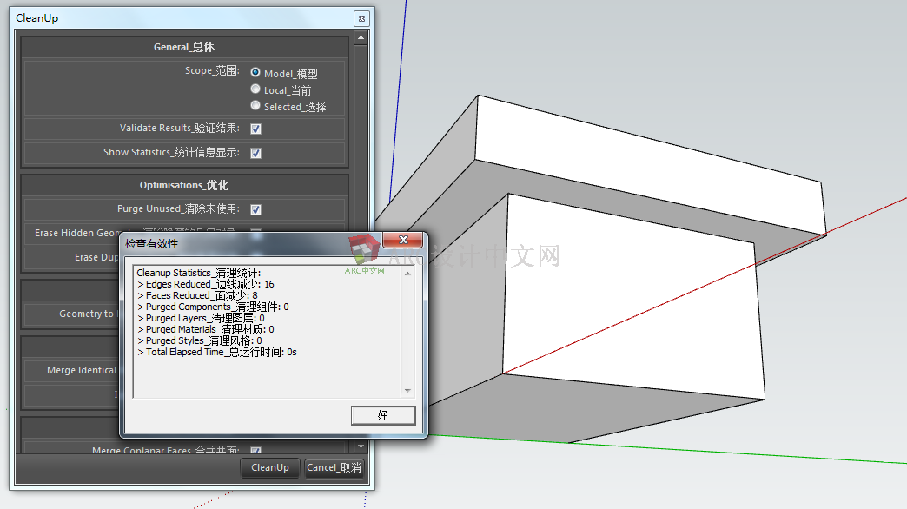This screenshot has height=509, width=907.
Task: Click the Scope_范围 label
Action: (212, 70)
